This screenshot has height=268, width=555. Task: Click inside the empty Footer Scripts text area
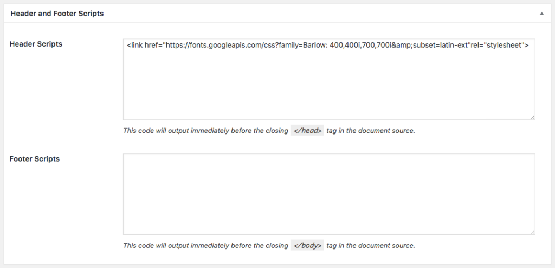coord(329,194)
